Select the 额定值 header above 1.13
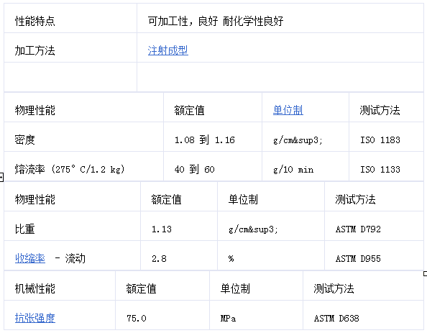This screenshot has width=427, height=333. tap(166, 199)
